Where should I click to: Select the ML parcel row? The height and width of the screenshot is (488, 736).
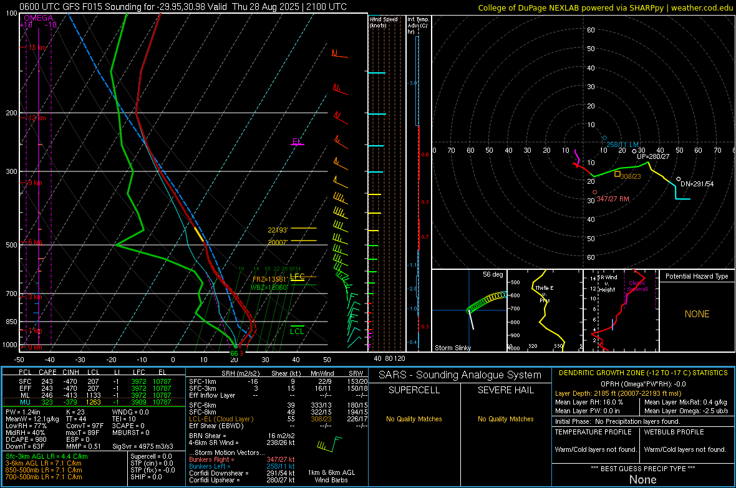pyautogui.click(x=94, y=395)
